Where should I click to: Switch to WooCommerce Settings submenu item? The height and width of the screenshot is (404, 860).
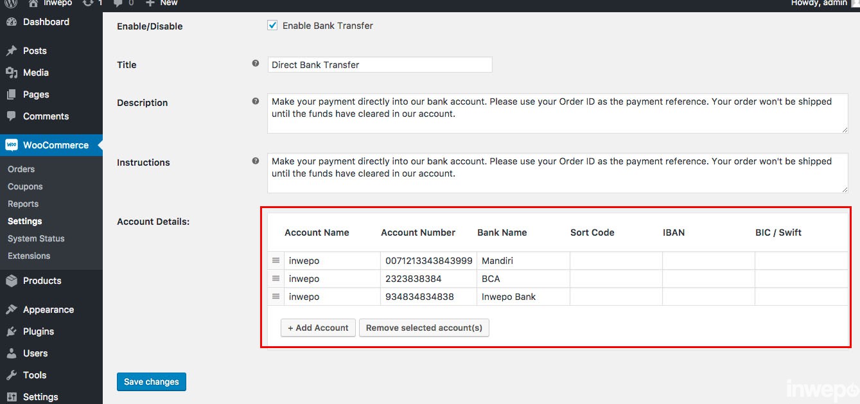pos(24,221)
